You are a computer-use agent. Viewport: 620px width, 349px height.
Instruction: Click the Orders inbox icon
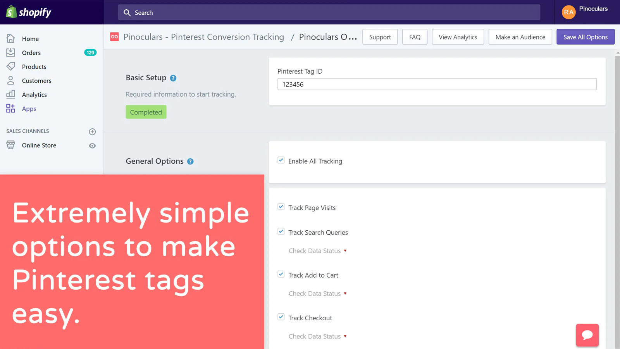click(11, 52)
